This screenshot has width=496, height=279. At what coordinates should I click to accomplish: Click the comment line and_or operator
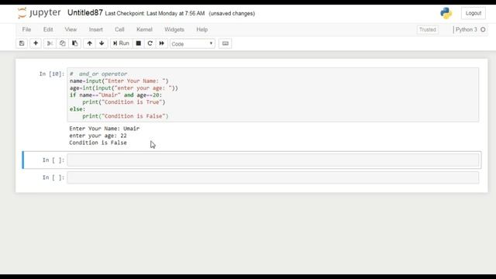point(98,74)
